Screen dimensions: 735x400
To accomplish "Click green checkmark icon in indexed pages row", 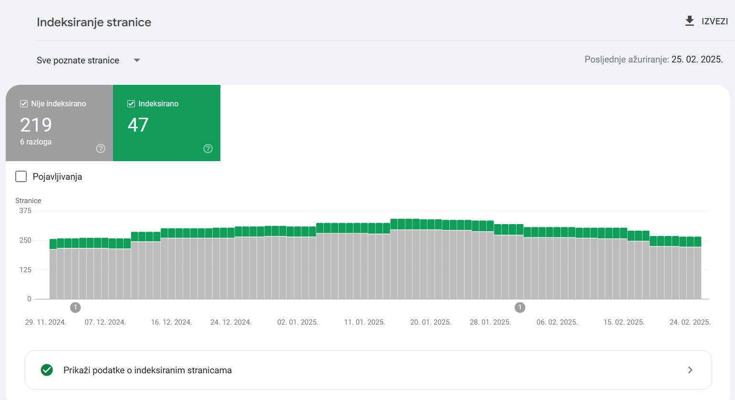I will [x=47, y=370].
